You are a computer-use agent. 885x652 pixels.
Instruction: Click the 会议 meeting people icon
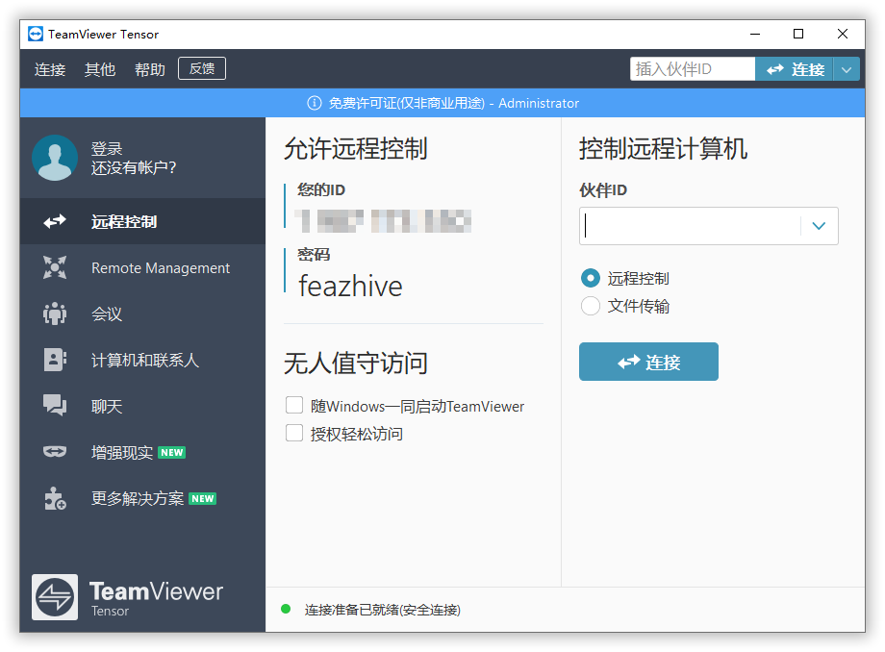(55, 313)
